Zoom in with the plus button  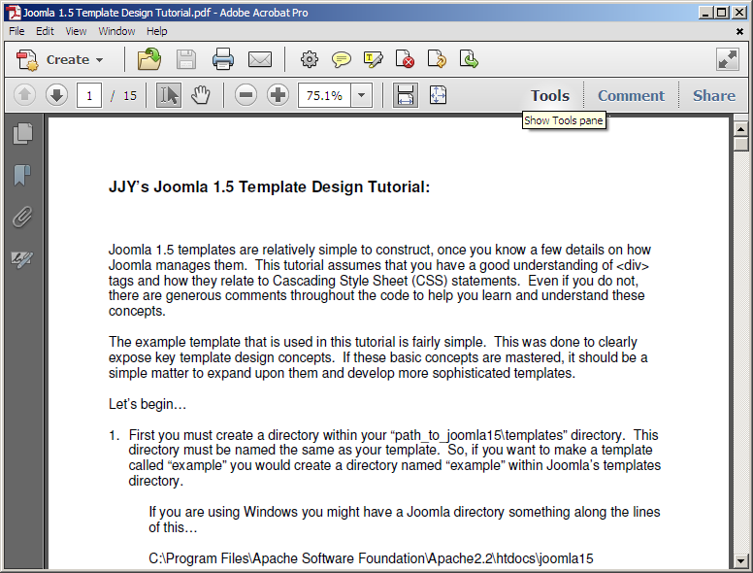tap(278, 95)
